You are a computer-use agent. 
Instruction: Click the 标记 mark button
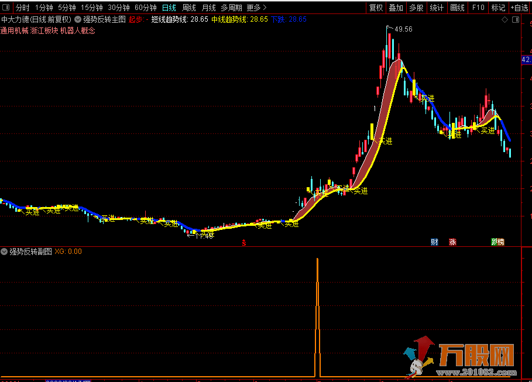498,8
